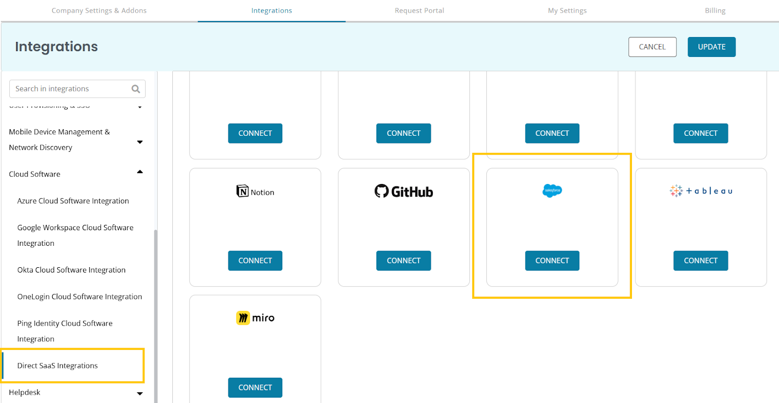This screenshot has width=779, height=403.
Task: Switch to Company Settings & Addons tab
Action: (x=99, y=11)
